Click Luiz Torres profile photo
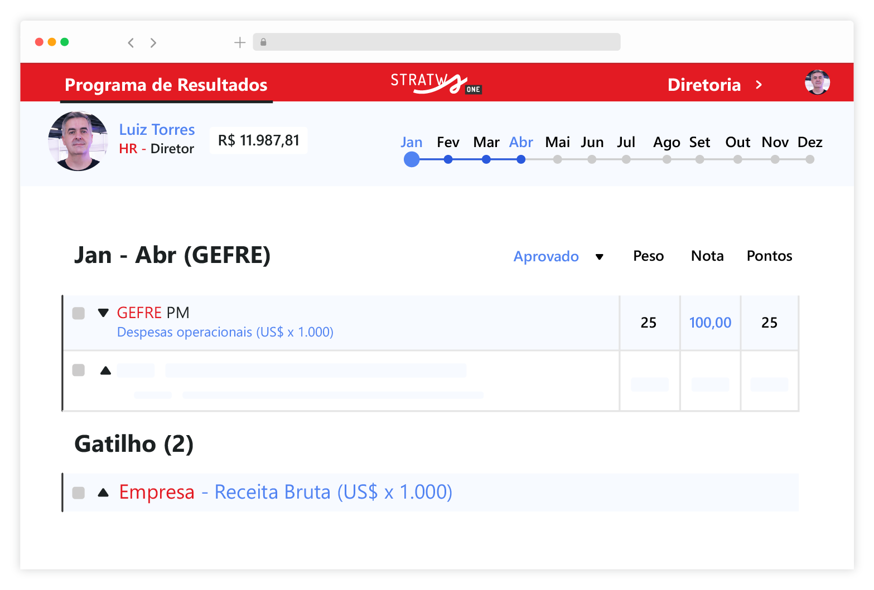The image size is (874, 590). click(x=78, y=141)
